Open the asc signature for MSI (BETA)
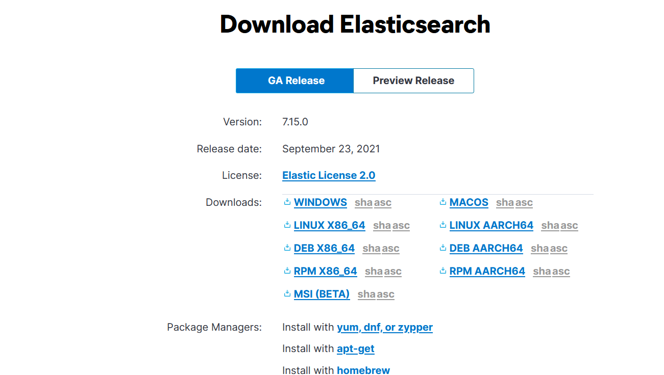 click(385, 294)
